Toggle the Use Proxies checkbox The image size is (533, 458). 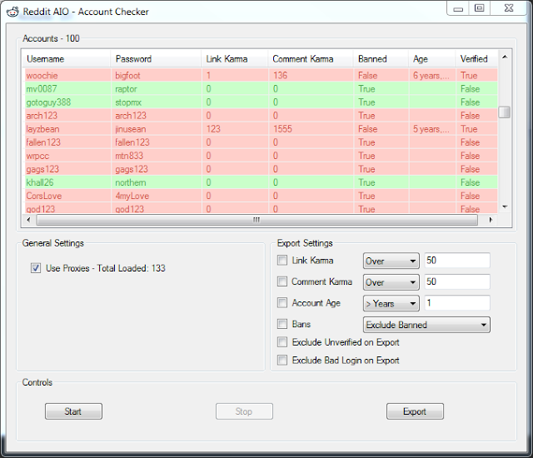point(36,268)
